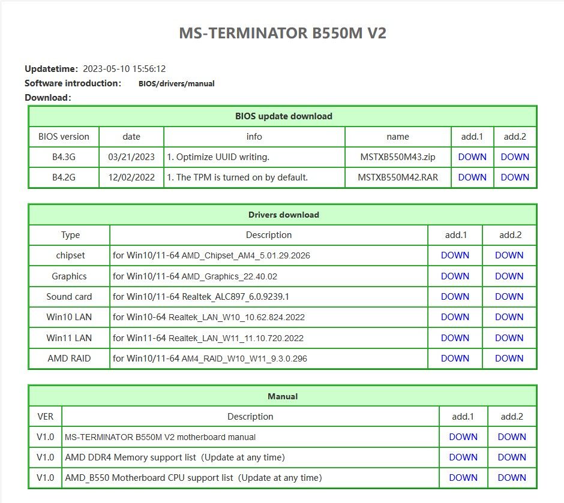The image size is (564, 503).
Task: Click the date 03/21/2023 cell
Action: (x=131, y=157)
